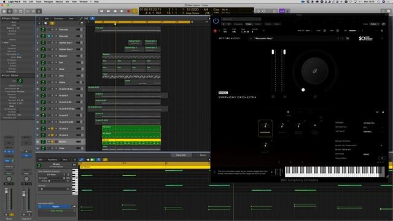Click the plugin link icon near Editor
This screenshot has height=221, width=393.
coord(383,24)
